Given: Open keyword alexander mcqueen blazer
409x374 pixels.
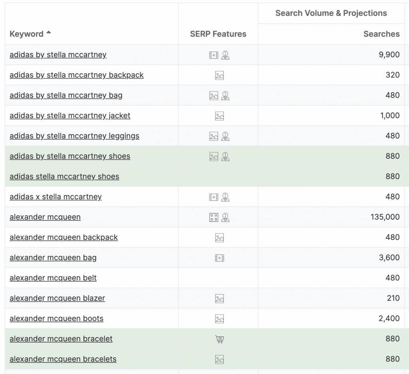Looking at the screenshot, I should coord(57,298).
